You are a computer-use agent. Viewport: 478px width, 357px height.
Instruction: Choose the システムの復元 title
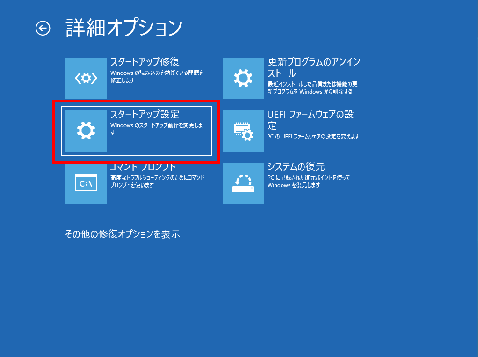[296, 167]
